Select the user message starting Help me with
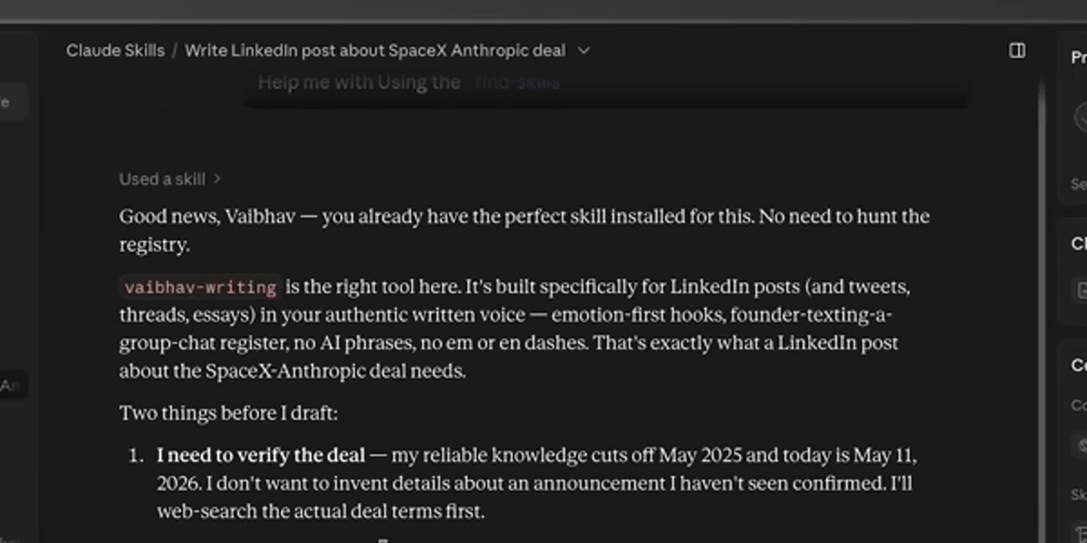 pos(409,82)
